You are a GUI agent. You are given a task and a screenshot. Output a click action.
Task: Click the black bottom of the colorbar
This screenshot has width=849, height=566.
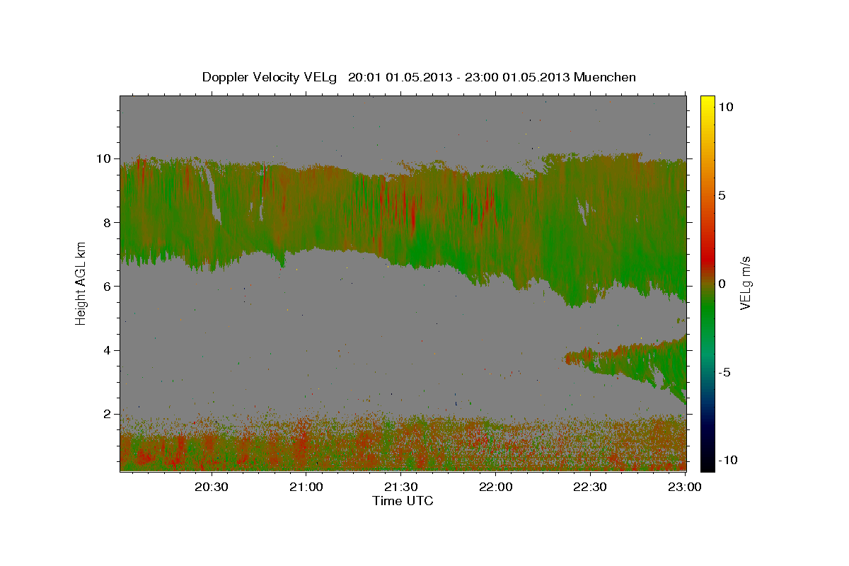tap(707, 465)
